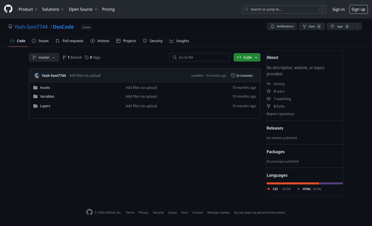The image size is (372, 226).
Task: Click the Report repository link
Action: (280, 114)
